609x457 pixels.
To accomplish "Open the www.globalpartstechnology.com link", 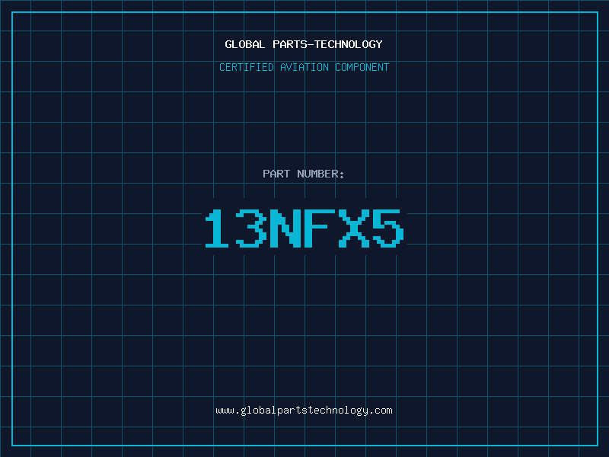I will (x=304, y=411).
